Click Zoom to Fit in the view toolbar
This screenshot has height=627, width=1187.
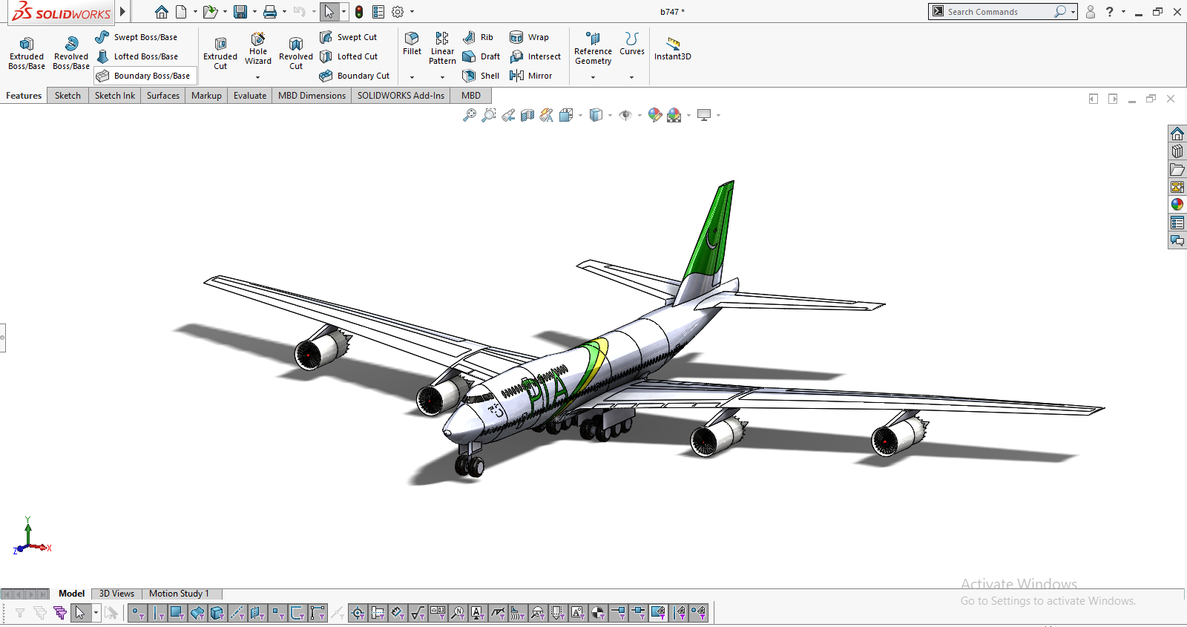(x=470, y=115)
